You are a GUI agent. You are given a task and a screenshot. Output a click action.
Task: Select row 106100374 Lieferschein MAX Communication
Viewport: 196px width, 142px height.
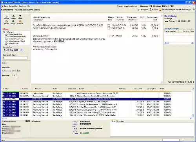(x=87, y=93)
